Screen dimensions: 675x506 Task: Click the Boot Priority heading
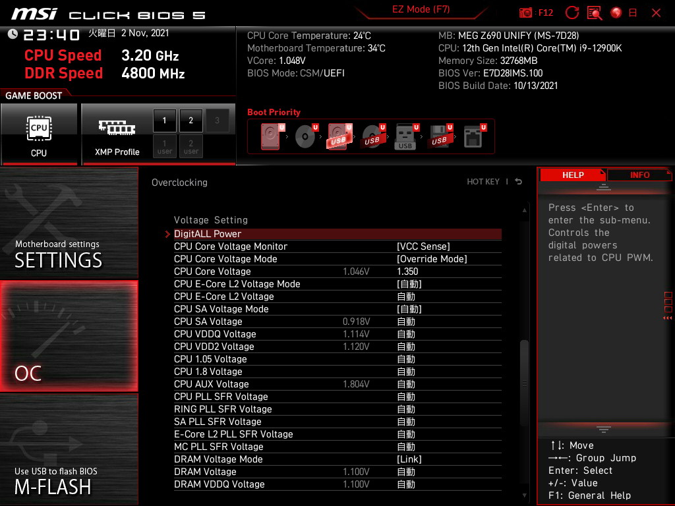tap(274, 112)
